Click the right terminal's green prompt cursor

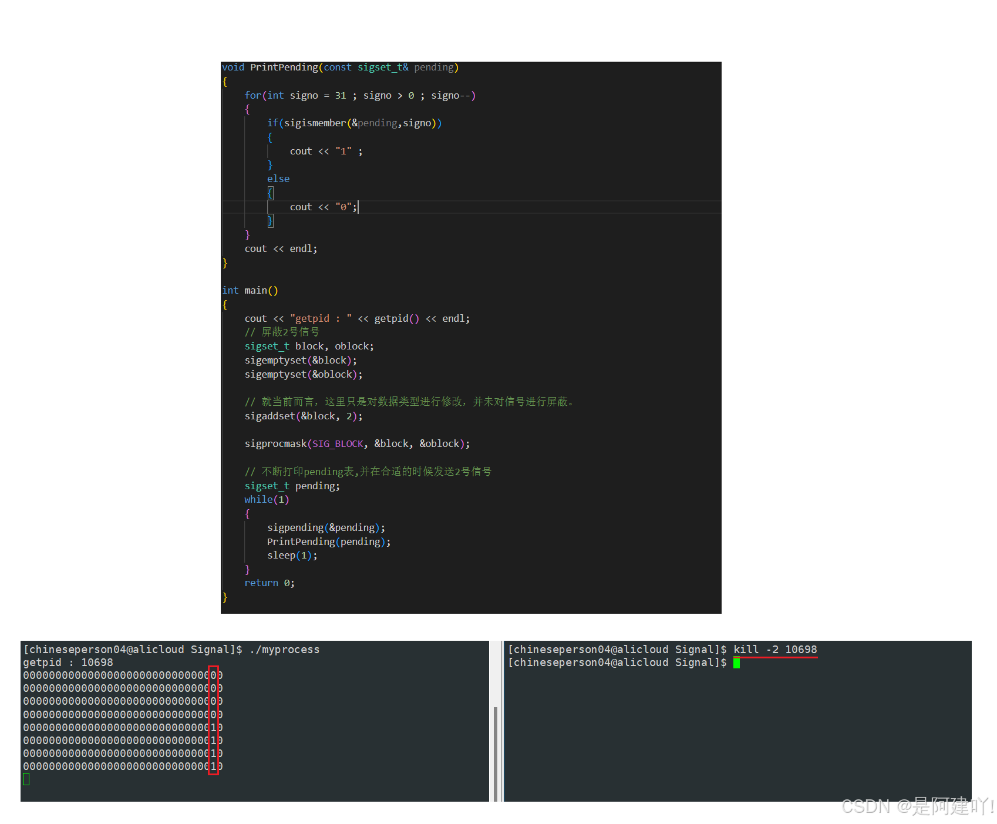[736, 663]
